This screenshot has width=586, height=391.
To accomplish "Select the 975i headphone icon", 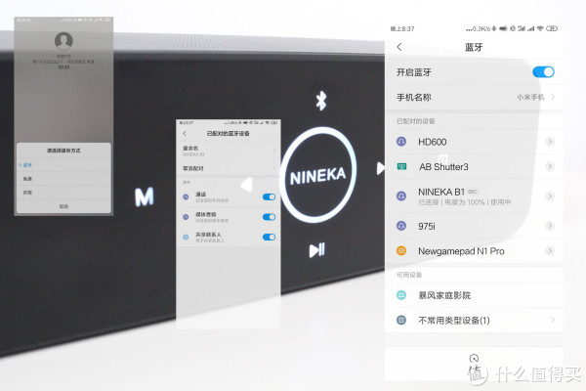I will (401, 226).
